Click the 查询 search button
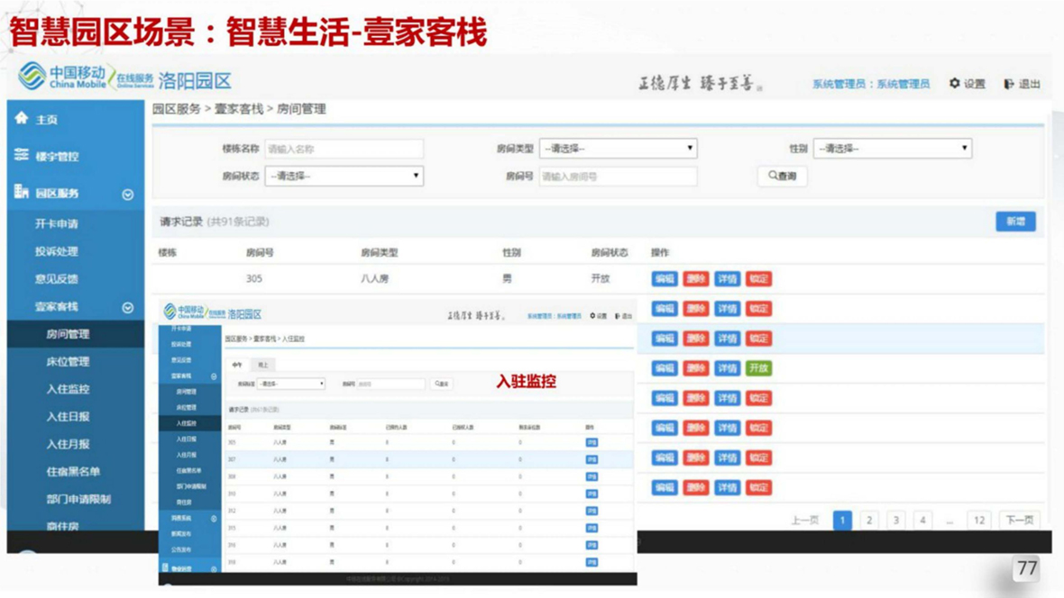 (x=782, y=177)
